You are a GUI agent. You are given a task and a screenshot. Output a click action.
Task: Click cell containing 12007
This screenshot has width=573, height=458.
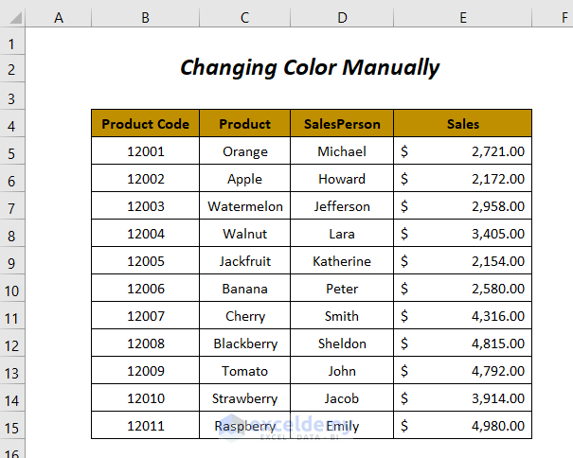pyautogui.click(x=146, y=315)
